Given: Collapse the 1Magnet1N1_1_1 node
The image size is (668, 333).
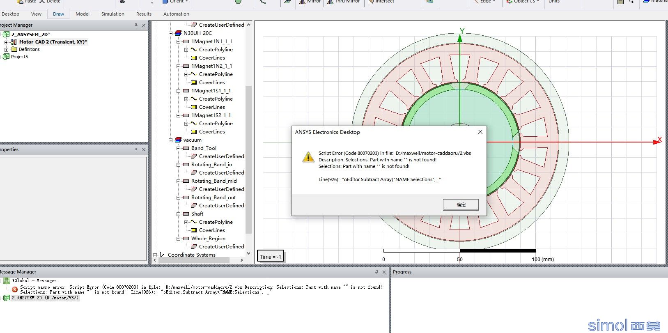Looking at the screenshot, I should 179,41.
